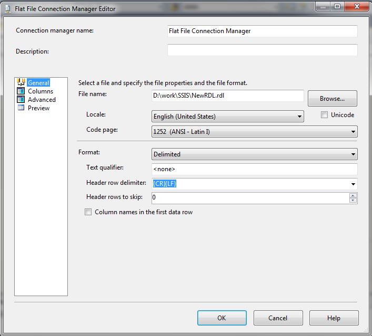372x336 pixels.
Task: Expand the Code page dropdown
Action: point(254,132)
